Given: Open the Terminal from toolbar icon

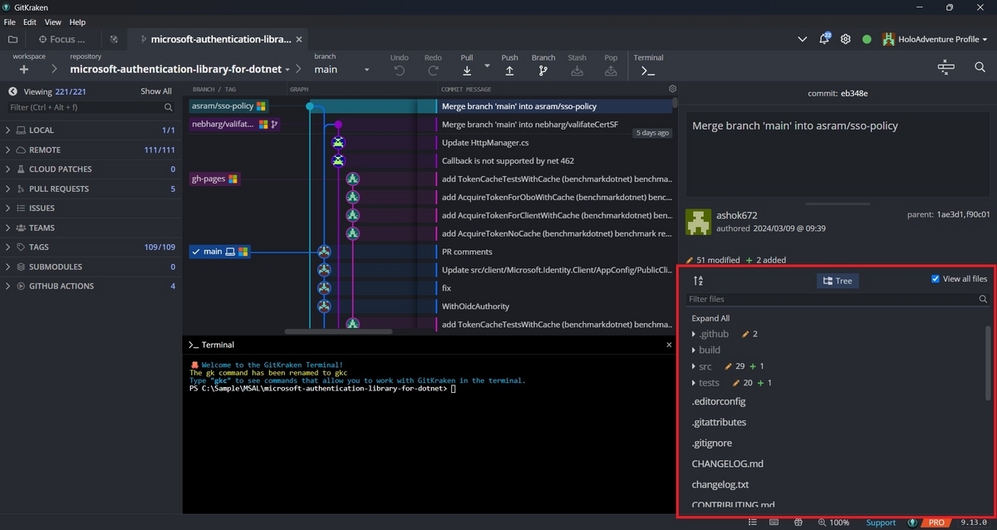Looking at the screenshot, I should [648, 71].
